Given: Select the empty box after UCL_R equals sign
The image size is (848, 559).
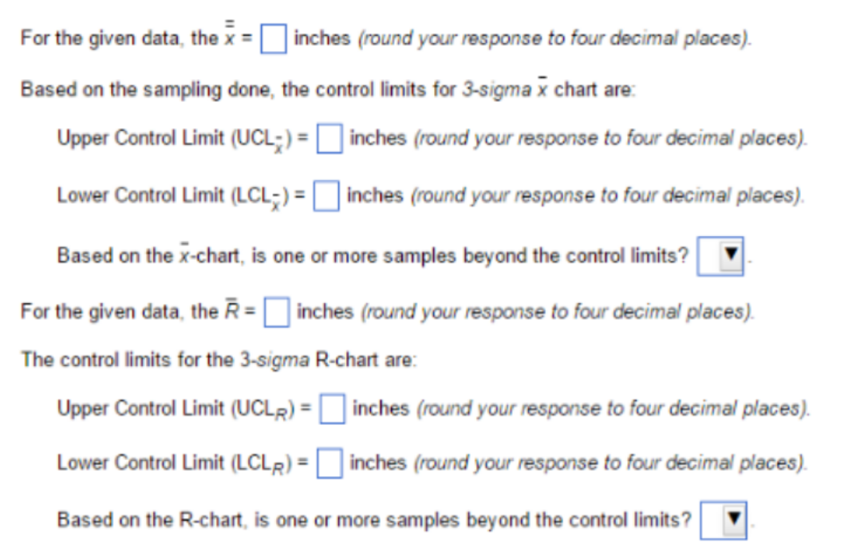Looking at the screenshot, I should (x=332, y=408).
